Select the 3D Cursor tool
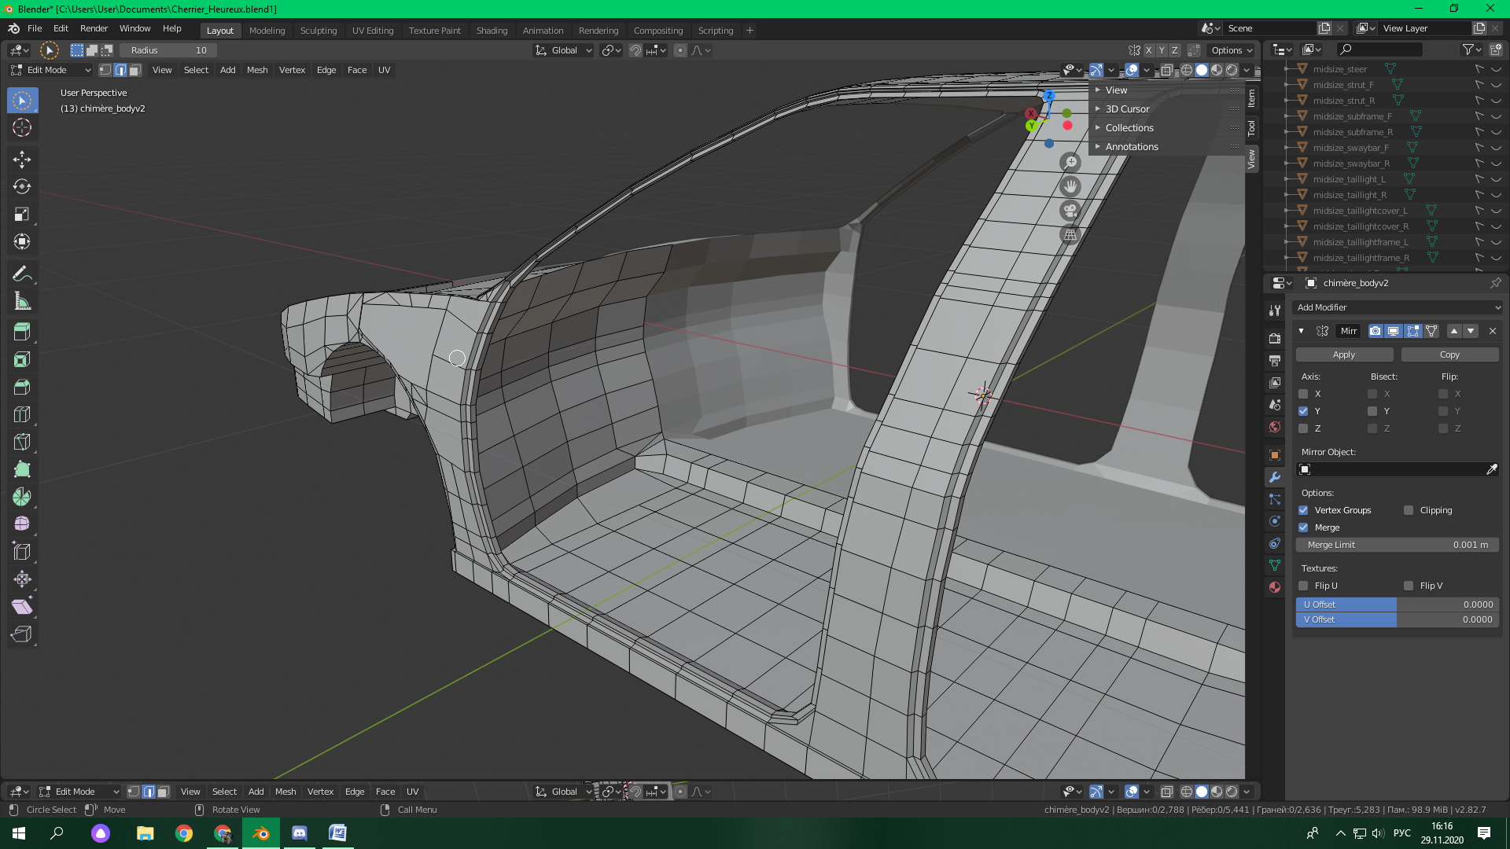The height and width of the screenshot is (849, 1510). click(x=22, y=127)
